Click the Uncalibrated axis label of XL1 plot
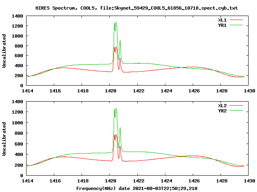Viewport: 257px width, 192px height. click(x=4, y=51)
